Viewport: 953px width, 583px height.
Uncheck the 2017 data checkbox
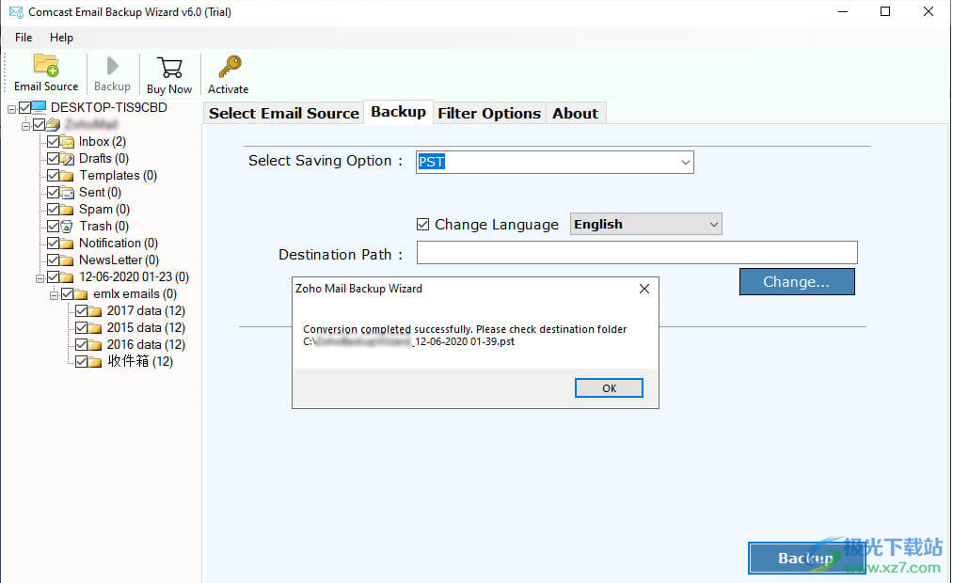tap(81, 311)
